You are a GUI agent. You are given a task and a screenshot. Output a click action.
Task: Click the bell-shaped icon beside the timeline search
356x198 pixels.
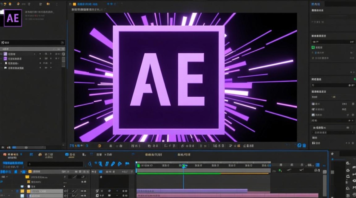coord(90,164)
